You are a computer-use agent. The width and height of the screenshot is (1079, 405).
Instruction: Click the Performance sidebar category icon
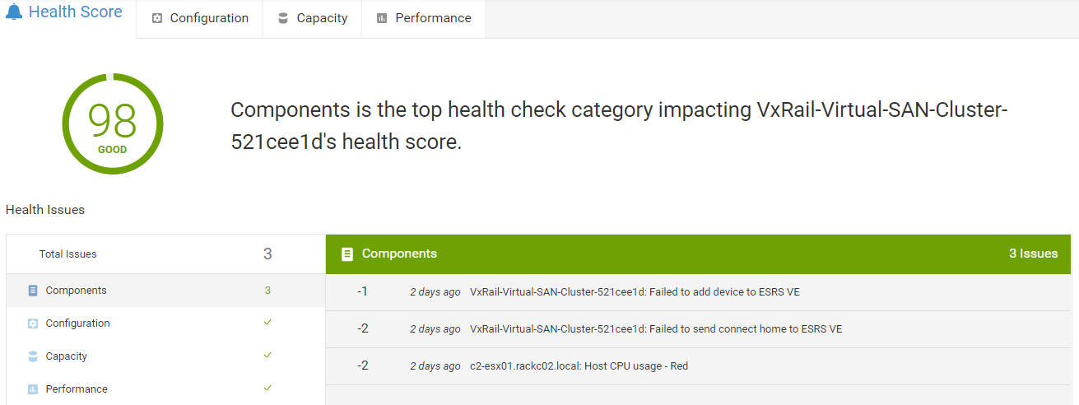33,389
